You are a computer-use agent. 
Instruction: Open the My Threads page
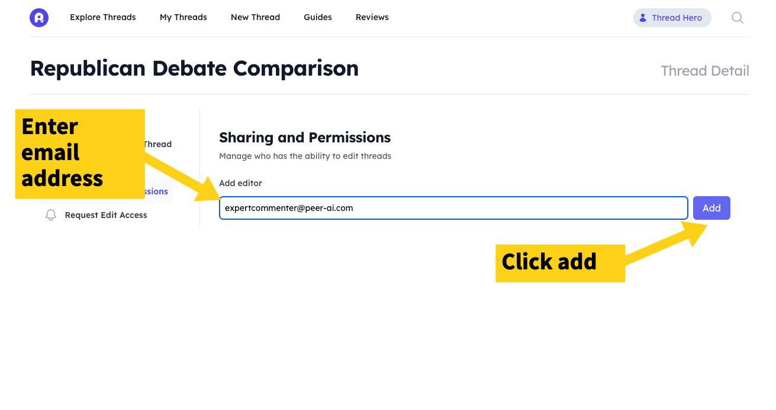point(183,18)
